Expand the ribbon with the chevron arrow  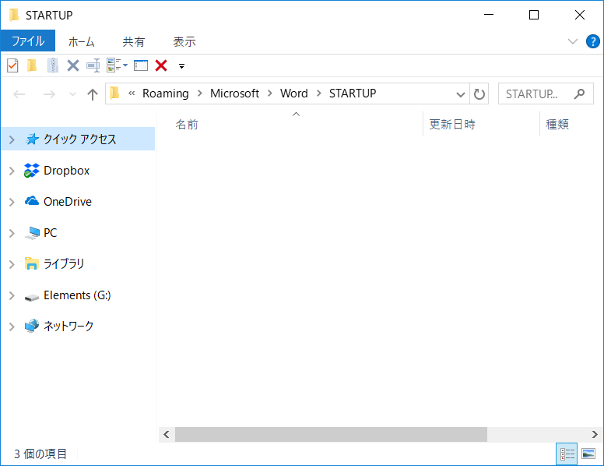(573, 41)
